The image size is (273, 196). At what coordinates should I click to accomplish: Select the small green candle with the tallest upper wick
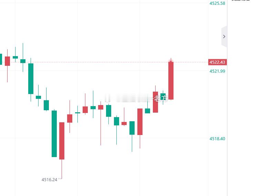tap(23, 61)
